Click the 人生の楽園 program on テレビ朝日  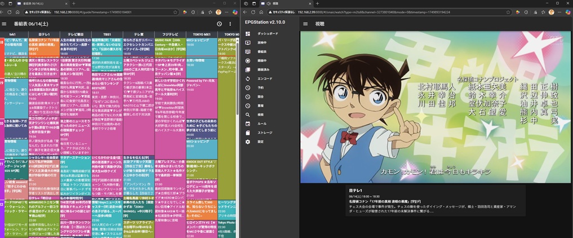75,47
